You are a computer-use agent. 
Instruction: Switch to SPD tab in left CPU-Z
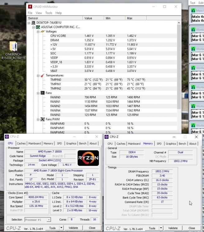pos(59,143)
